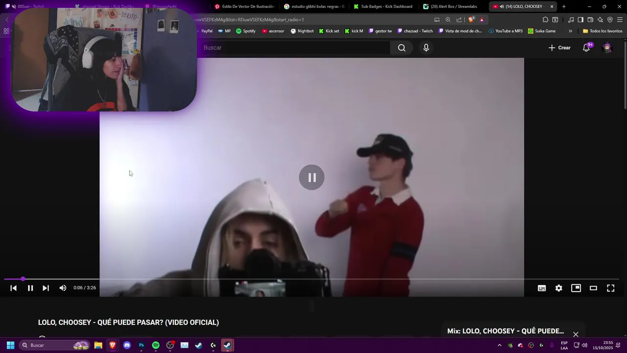Open the kick M bookmark
Screen dimensions: 627x353
(x=354, y=31)
